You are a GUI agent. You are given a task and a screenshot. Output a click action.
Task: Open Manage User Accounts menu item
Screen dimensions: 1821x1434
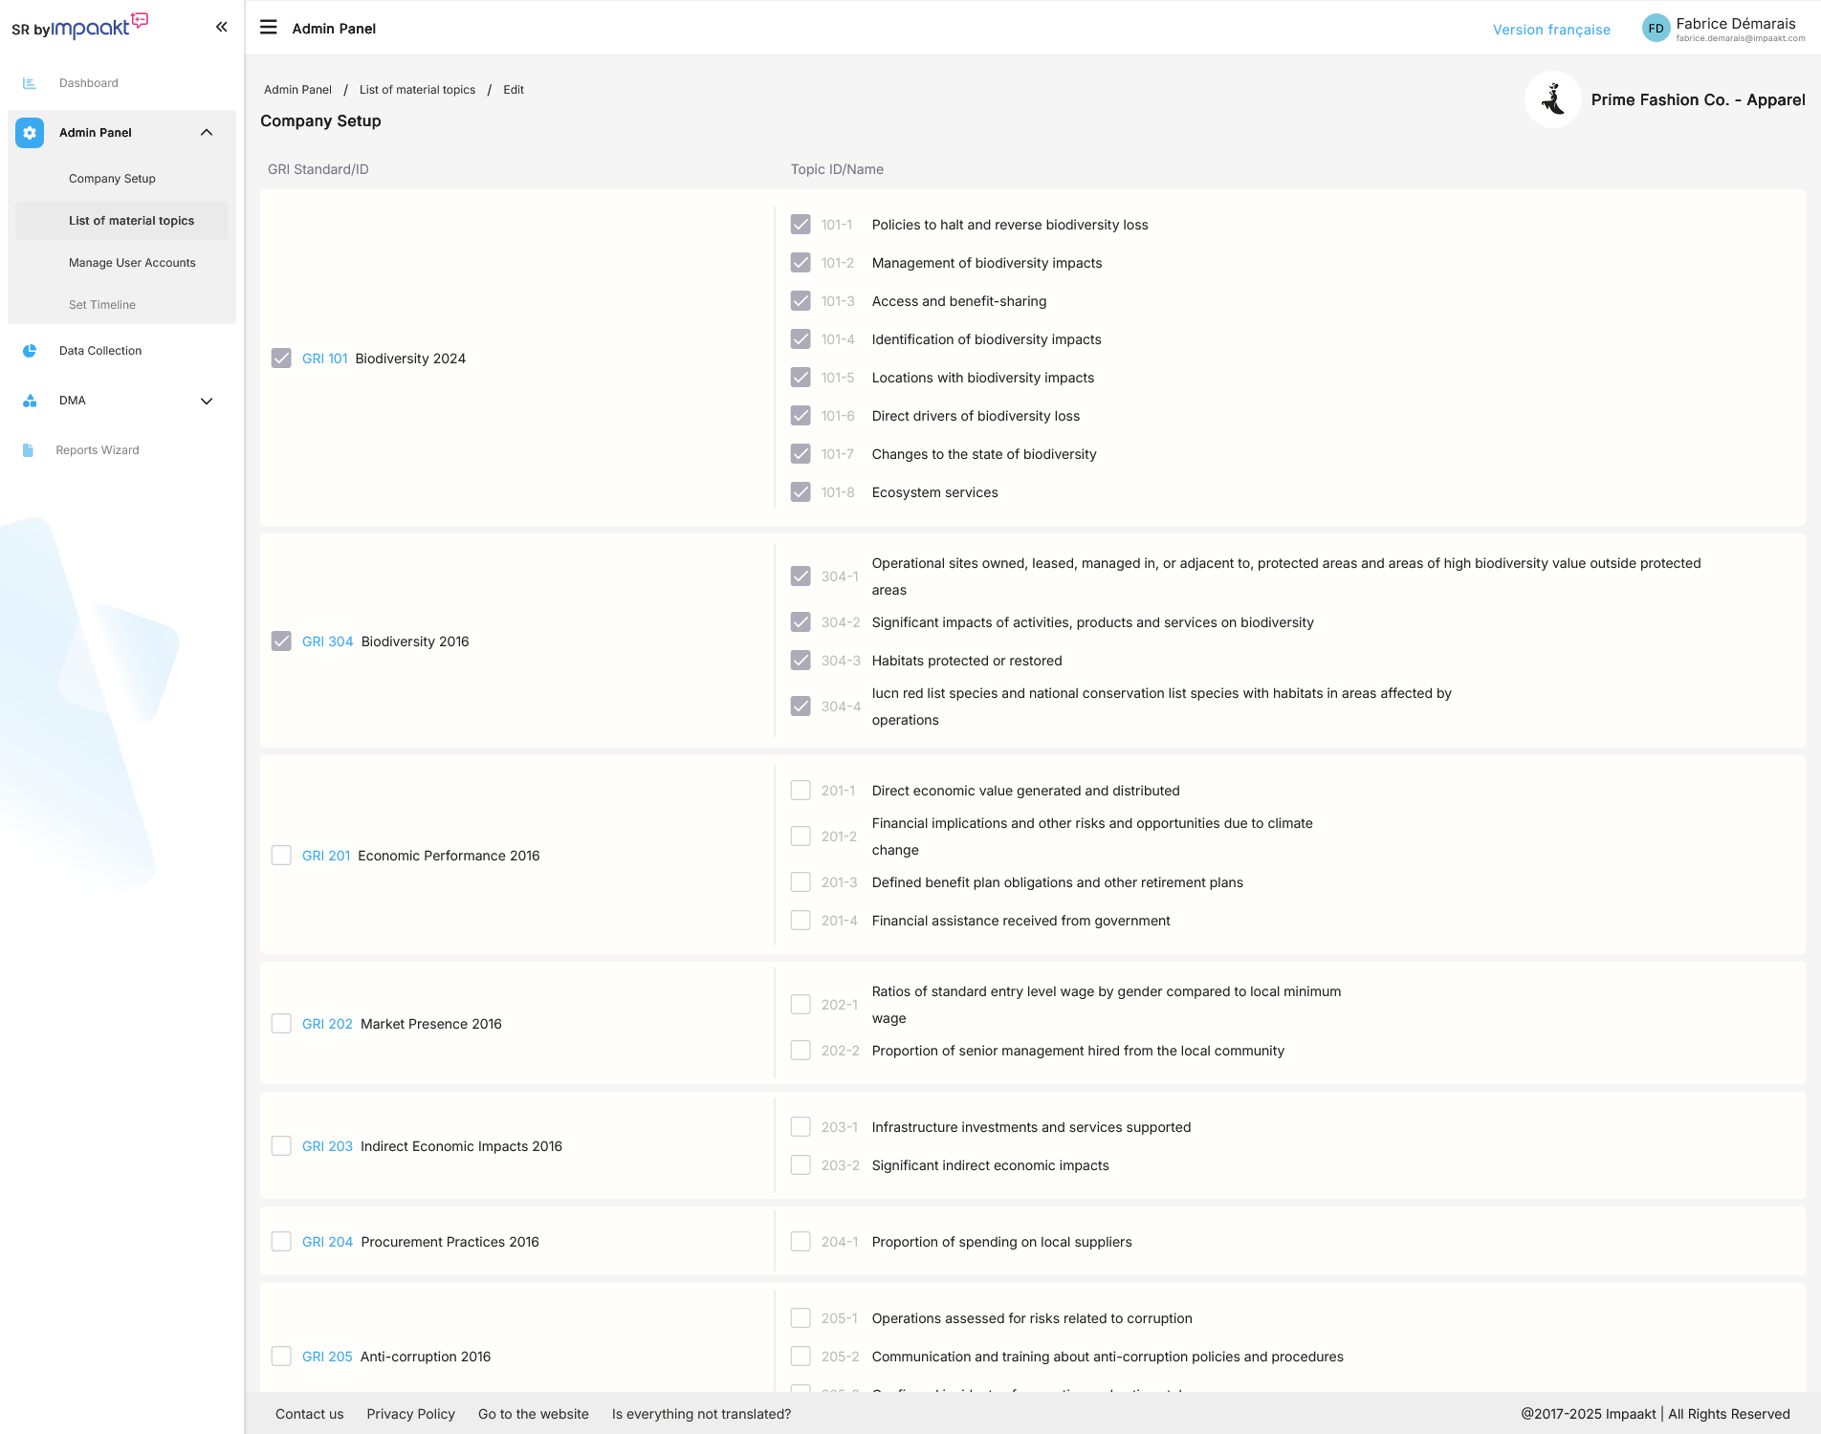tap(132, 263)
